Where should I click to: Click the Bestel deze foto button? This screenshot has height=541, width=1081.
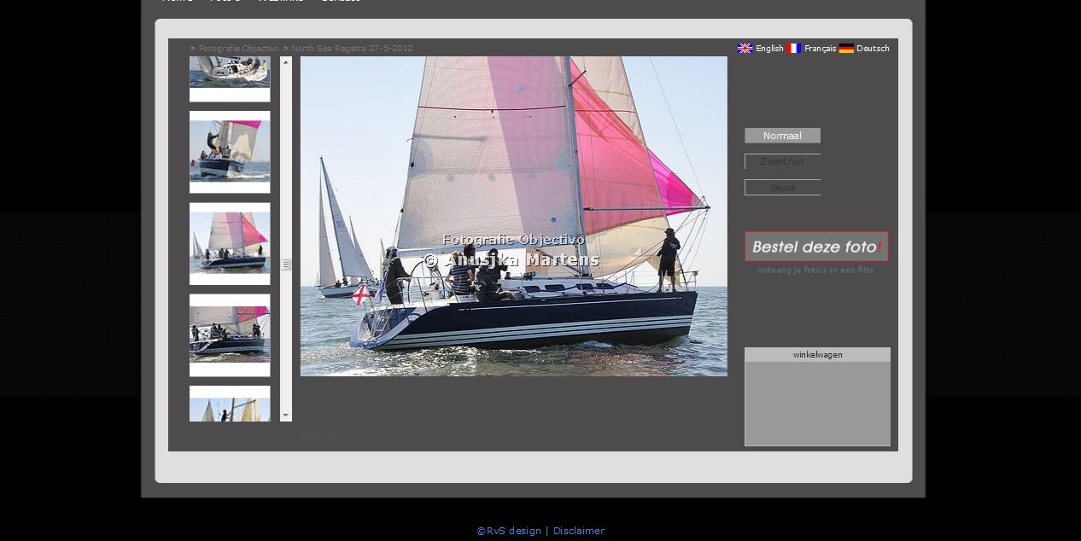click(x=816, y=247)
